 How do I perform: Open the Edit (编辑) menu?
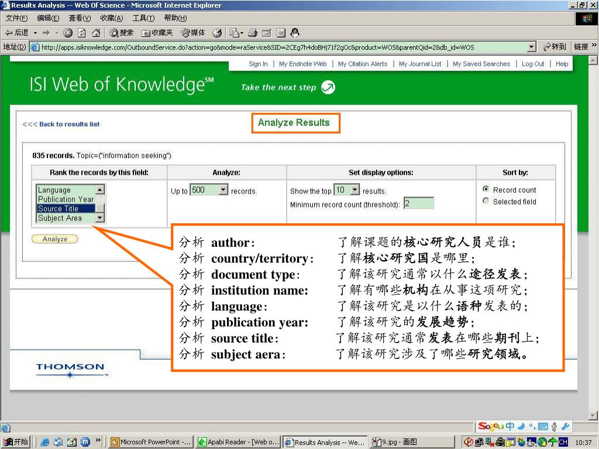click(x=48, y=18)
